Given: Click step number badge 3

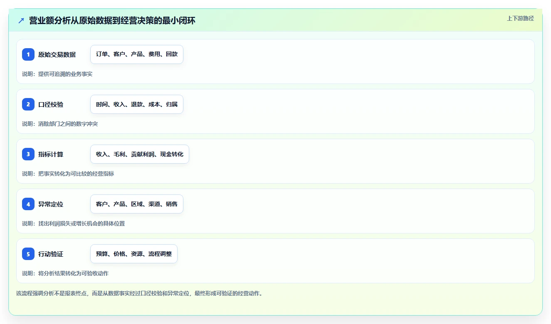Looking at the screenshot, I should [28, 154].
